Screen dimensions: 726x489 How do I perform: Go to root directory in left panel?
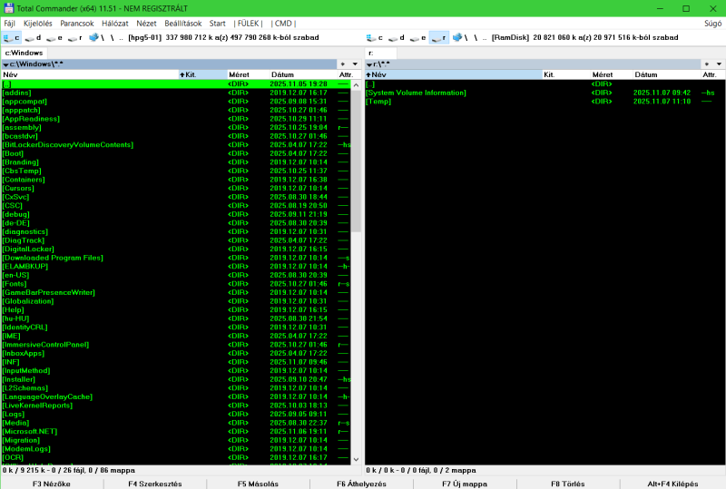click(112, 37)
